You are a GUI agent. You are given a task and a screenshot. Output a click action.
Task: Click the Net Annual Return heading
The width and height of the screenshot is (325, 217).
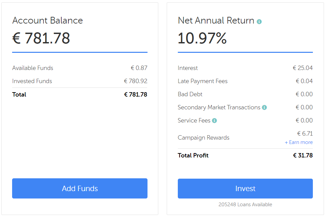pos(216,21)
